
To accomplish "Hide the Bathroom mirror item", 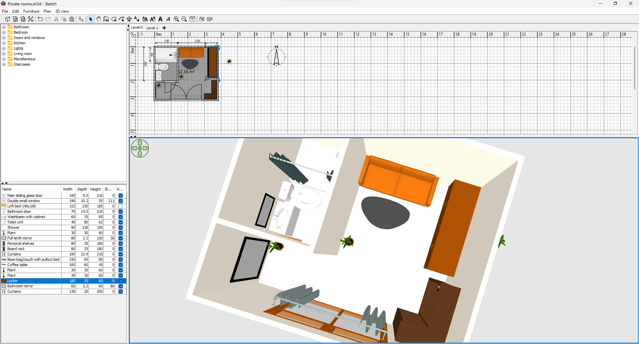I will point(120,286).
